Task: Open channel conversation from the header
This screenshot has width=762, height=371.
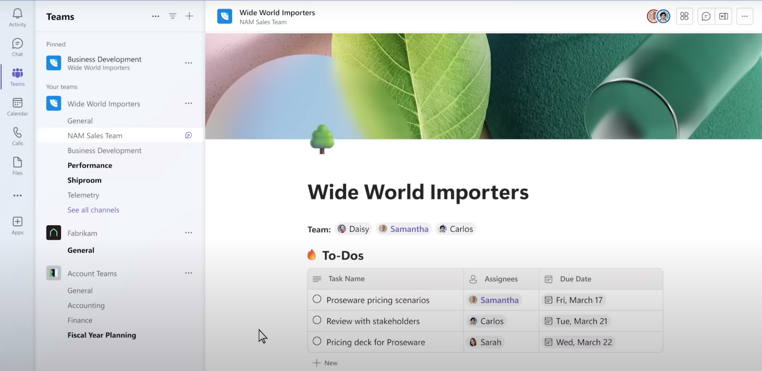Action: coord(706,16)
